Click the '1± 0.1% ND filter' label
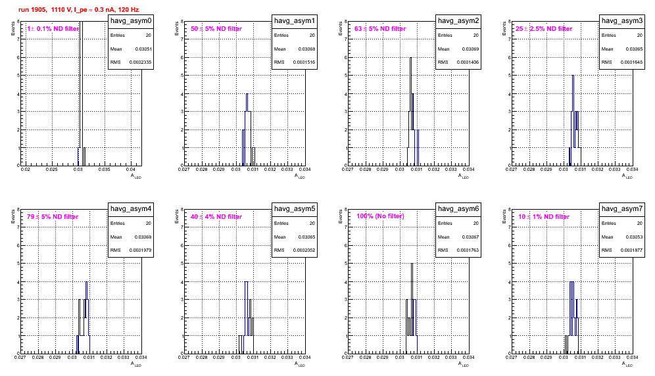Viewport: 655px width, 376px height. [x=53, y=29]
